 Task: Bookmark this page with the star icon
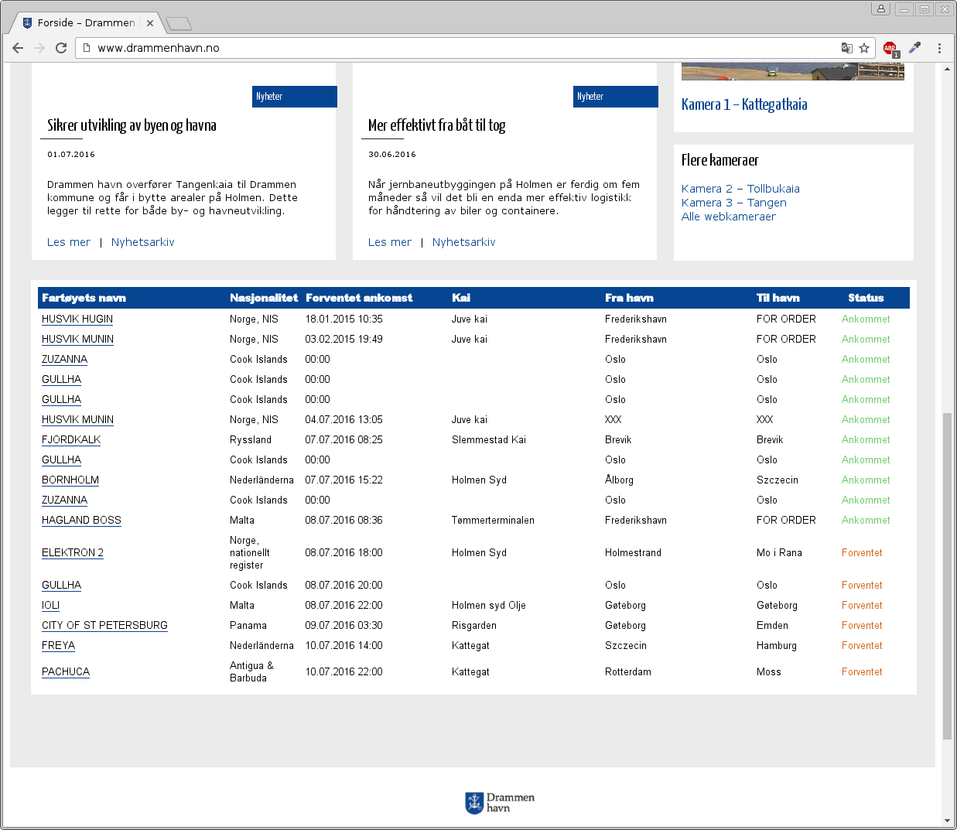(x=864, y=48)
